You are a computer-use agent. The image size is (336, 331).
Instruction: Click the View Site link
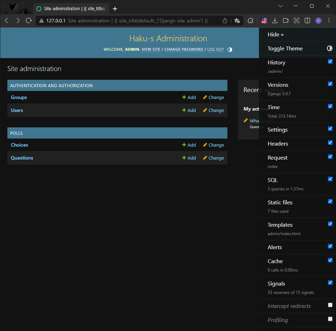151,49
